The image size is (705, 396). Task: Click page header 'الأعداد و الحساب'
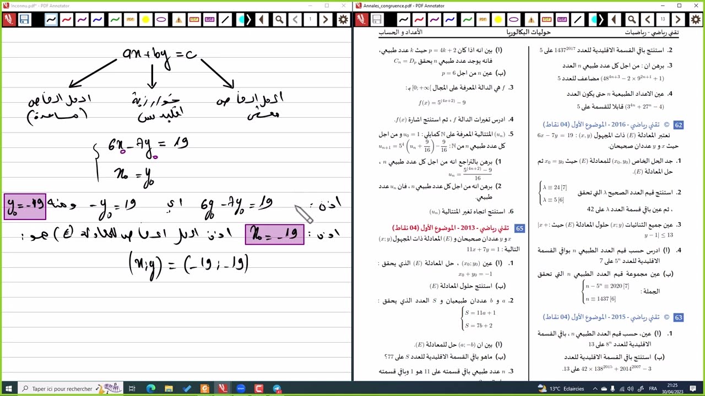coord(401,32)
